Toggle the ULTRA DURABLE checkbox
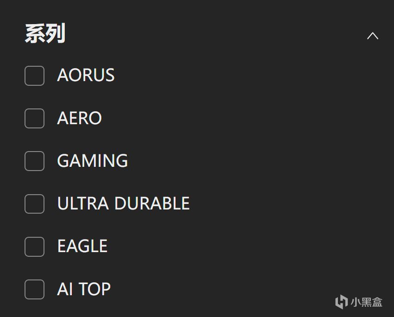 tap(34, 203)
